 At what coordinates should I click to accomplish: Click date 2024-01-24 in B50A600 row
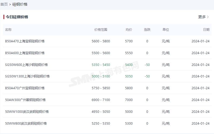tap(200, 53)
